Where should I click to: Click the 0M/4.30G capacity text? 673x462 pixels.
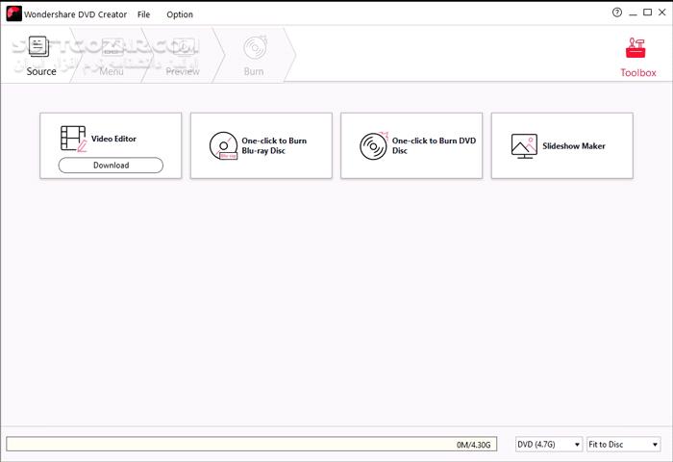[x=473, y=445]
